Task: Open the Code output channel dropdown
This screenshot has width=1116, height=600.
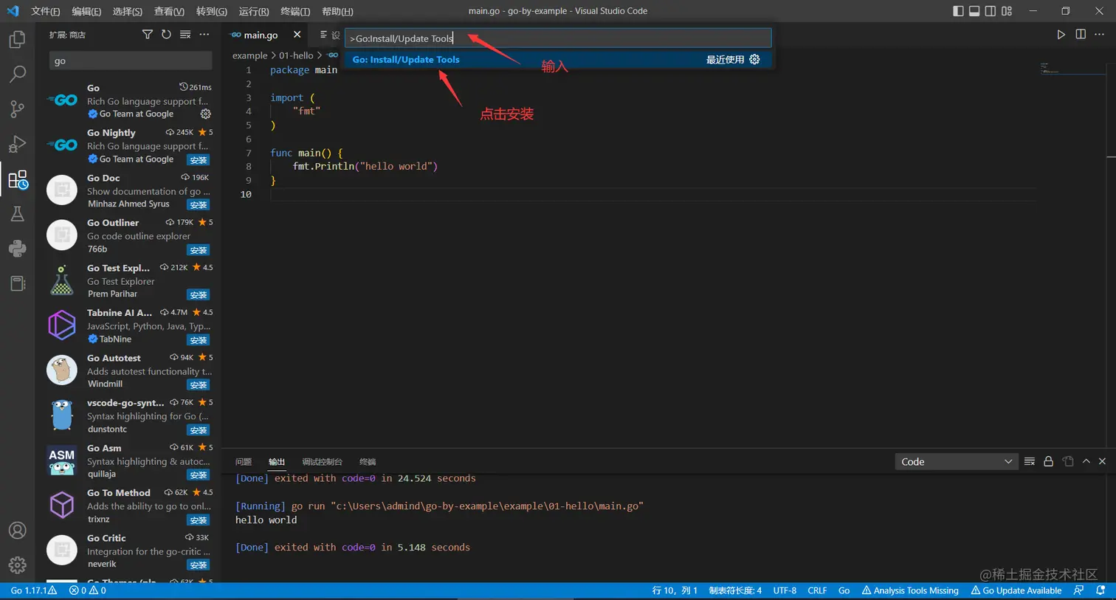Action: (957, 461)
